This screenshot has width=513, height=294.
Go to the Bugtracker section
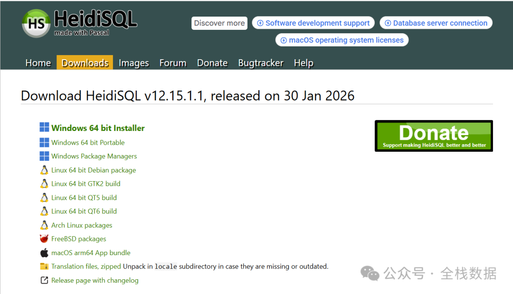261,63
